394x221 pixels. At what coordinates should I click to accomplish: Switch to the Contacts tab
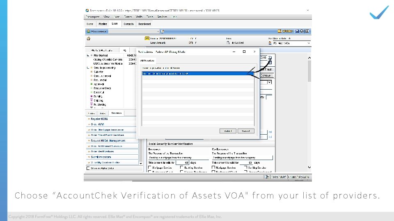tap(128, 24)
